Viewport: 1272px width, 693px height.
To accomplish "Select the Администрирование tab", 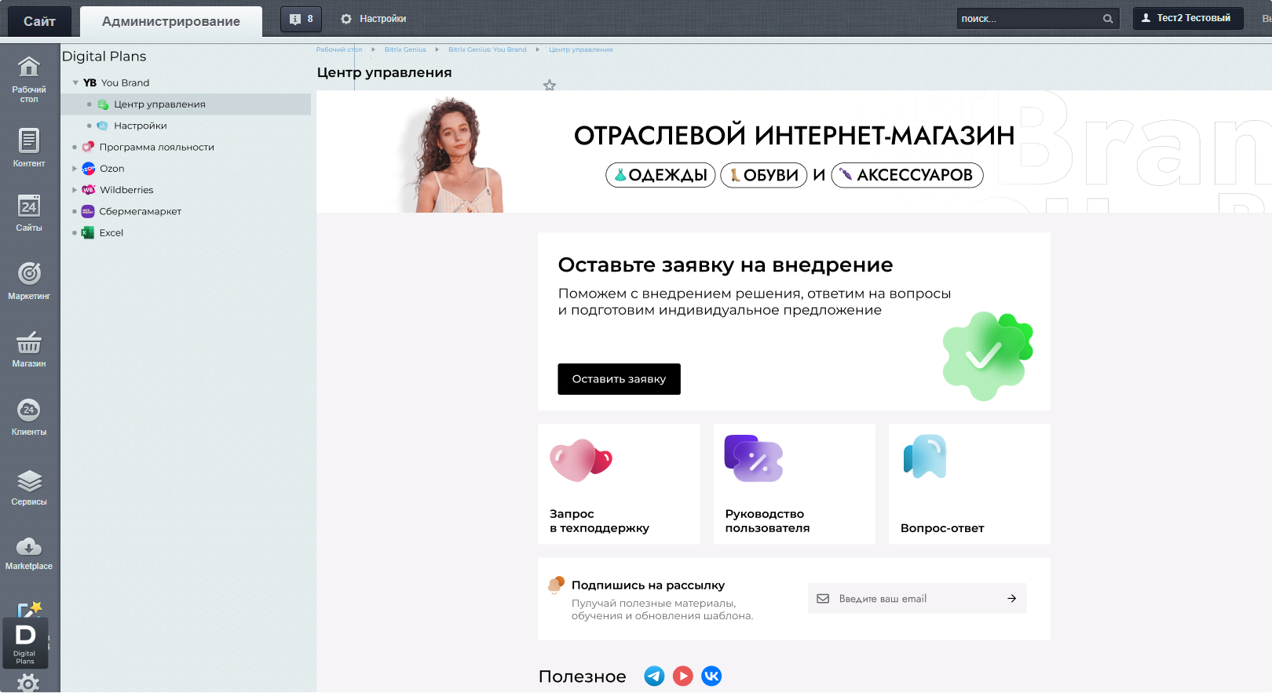I will point(171,21).
